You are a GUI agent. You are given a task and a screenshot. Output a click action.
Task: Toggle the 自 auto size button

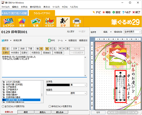[4, 49]
